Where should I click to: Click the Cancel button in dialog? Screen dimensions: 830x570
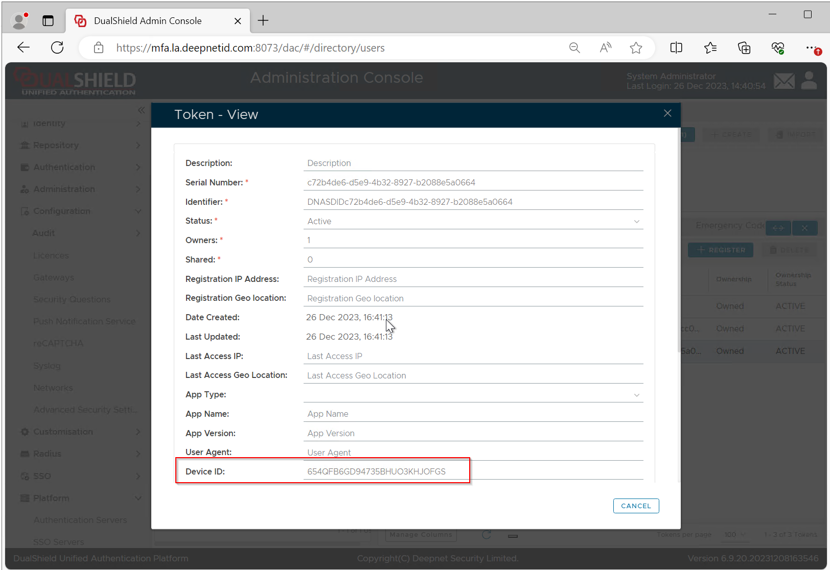pos(636,506)
